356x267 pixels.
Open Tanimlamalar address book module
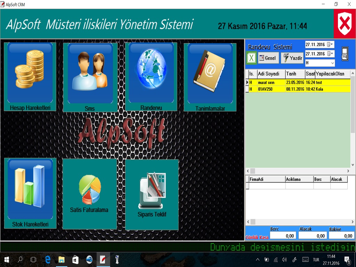tap(210, 77)
